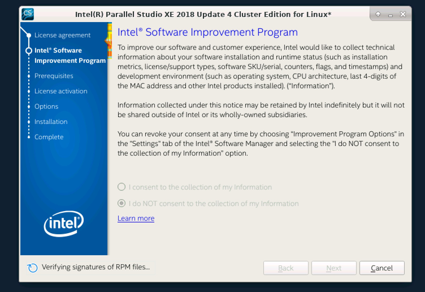The width and height of the screenshot is (425, 292).
Task: Close the installer window with X
Action: [403, 14]
